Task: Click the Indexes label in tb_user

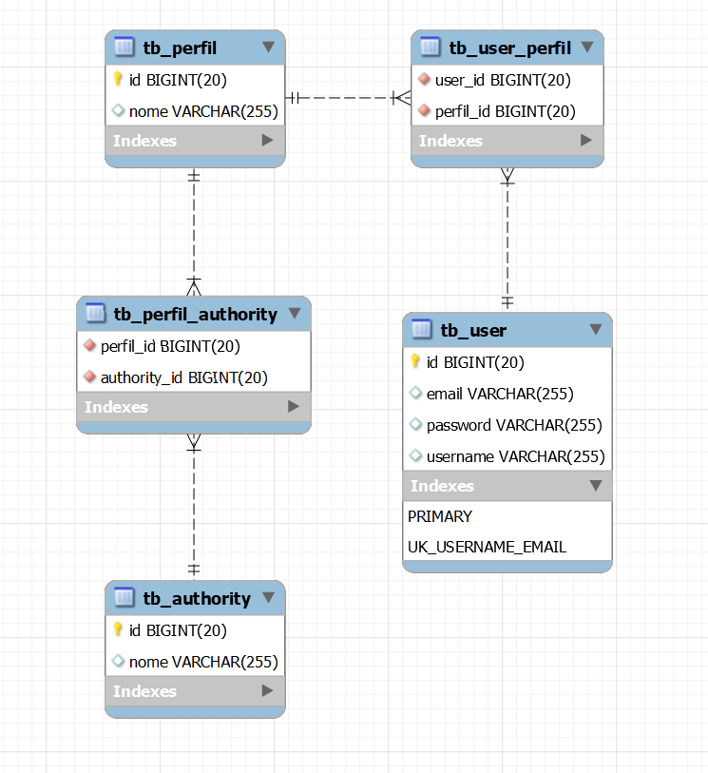Action: 443,486
